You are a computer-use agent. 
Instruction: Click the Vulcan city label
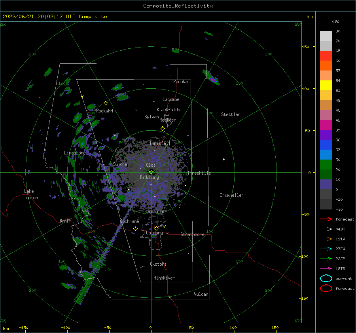[x=201, y=294]
